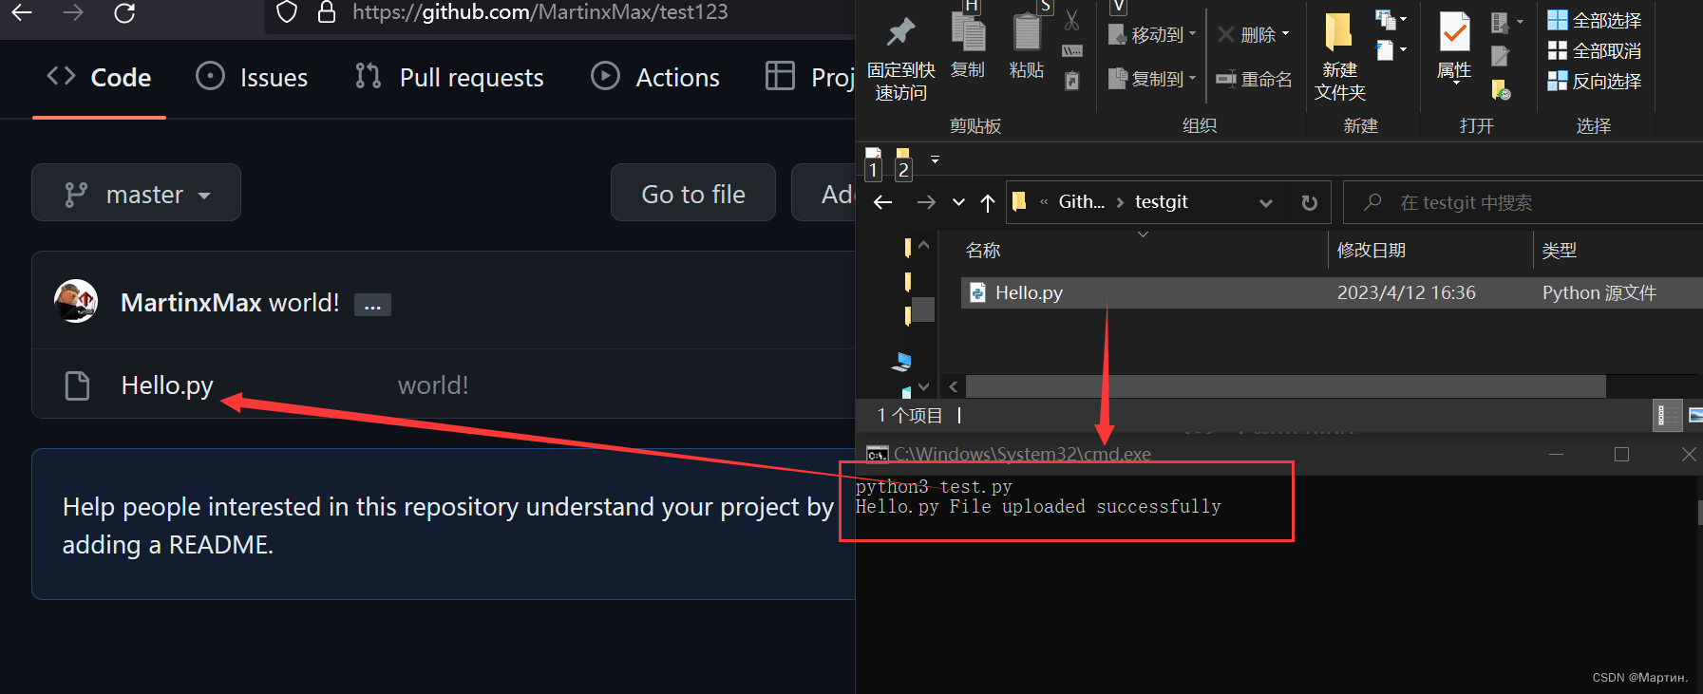Click the file icon next to Hello.py on GitHub

point(77,385)
